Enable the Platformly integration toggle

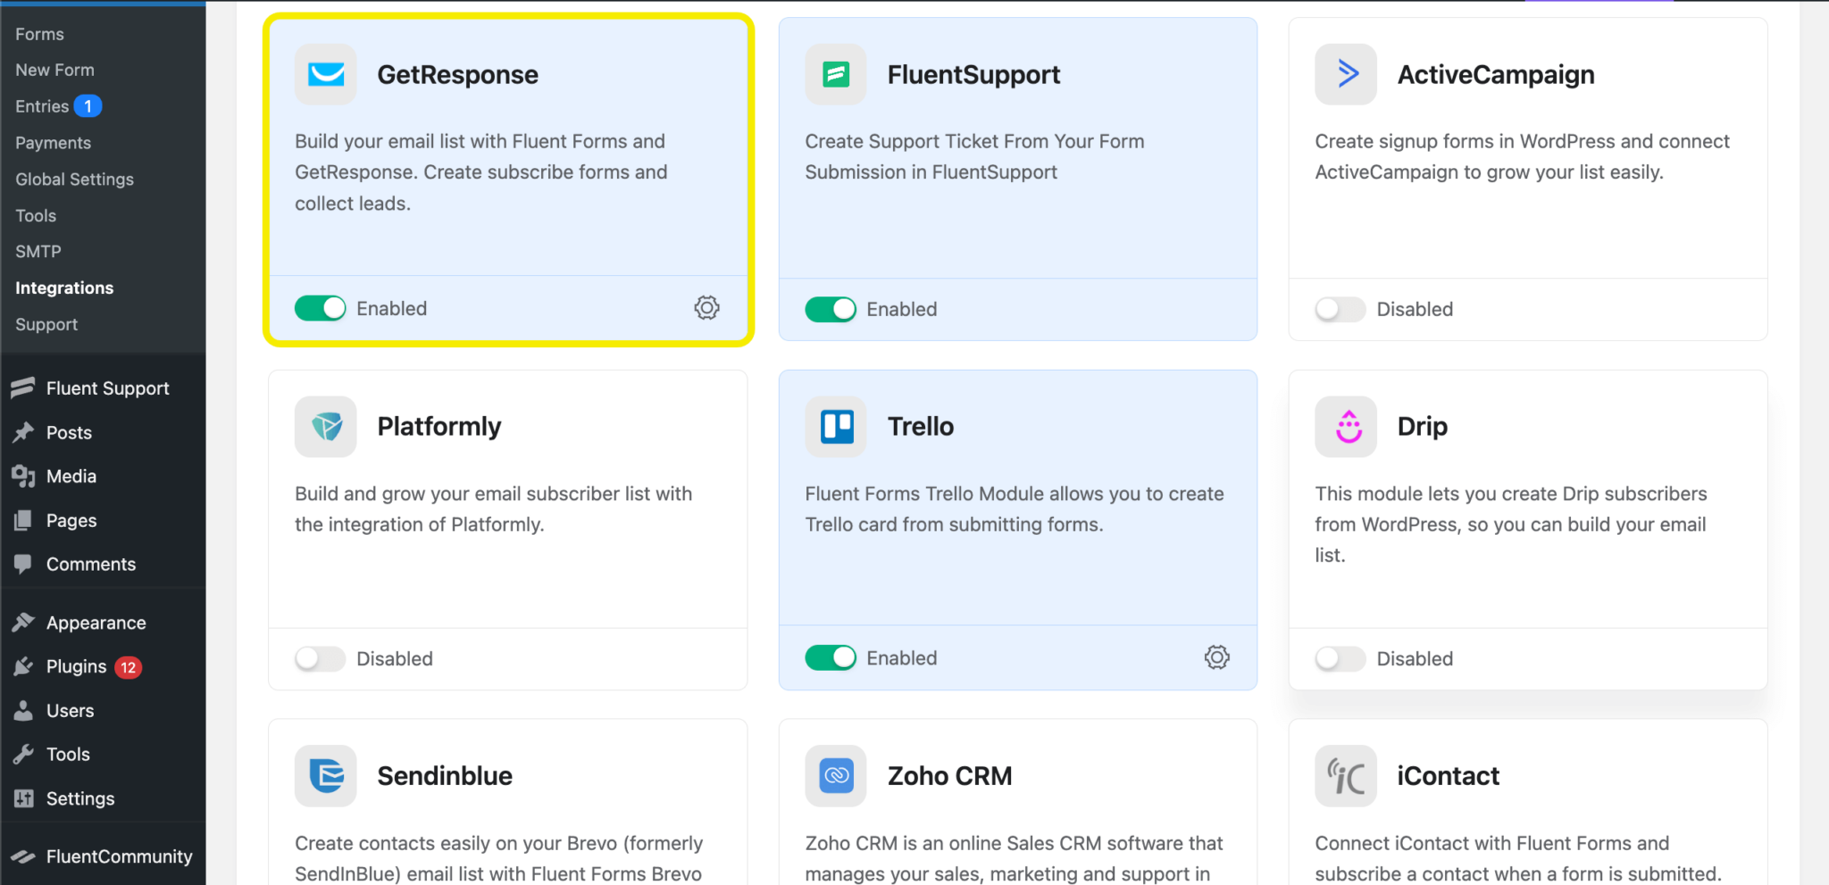click(x=320, y=658)
